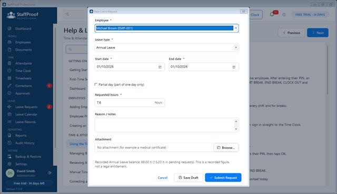This screenshot has height=194, width=337.
Task: Click the Start date input field
Action: pyautogui.click(x=130, y=67)
